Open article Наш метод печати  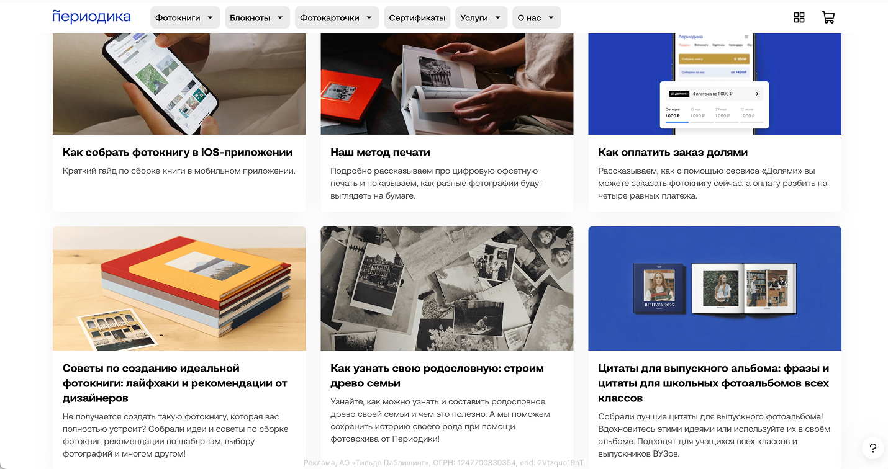tap(380, 153)
